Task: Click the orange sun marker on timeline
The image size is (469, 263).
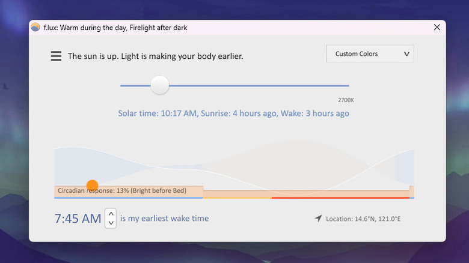Action: [92, 186]
